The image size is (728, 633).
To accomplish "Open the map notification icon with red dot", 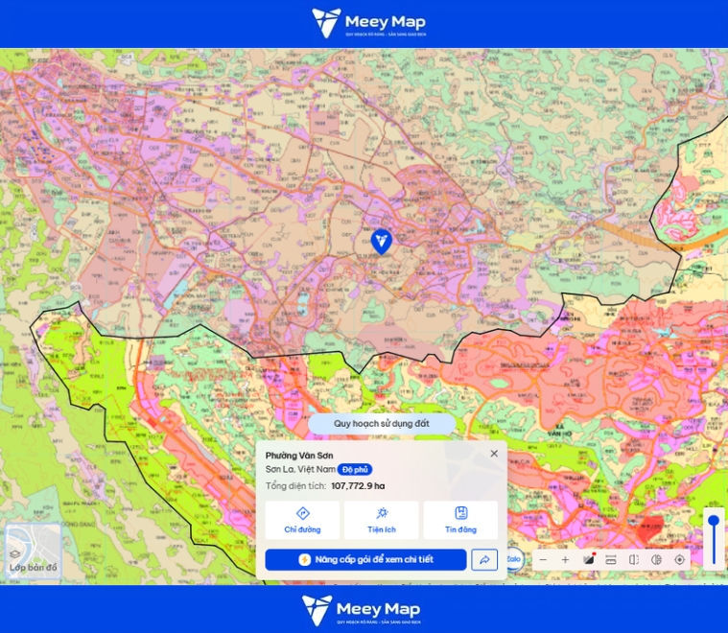I will [589, 559].
